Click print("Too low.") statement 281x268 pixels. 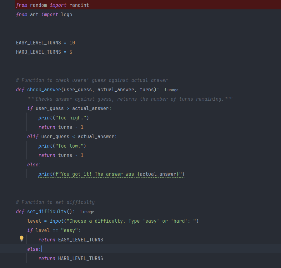pos(62,146)
